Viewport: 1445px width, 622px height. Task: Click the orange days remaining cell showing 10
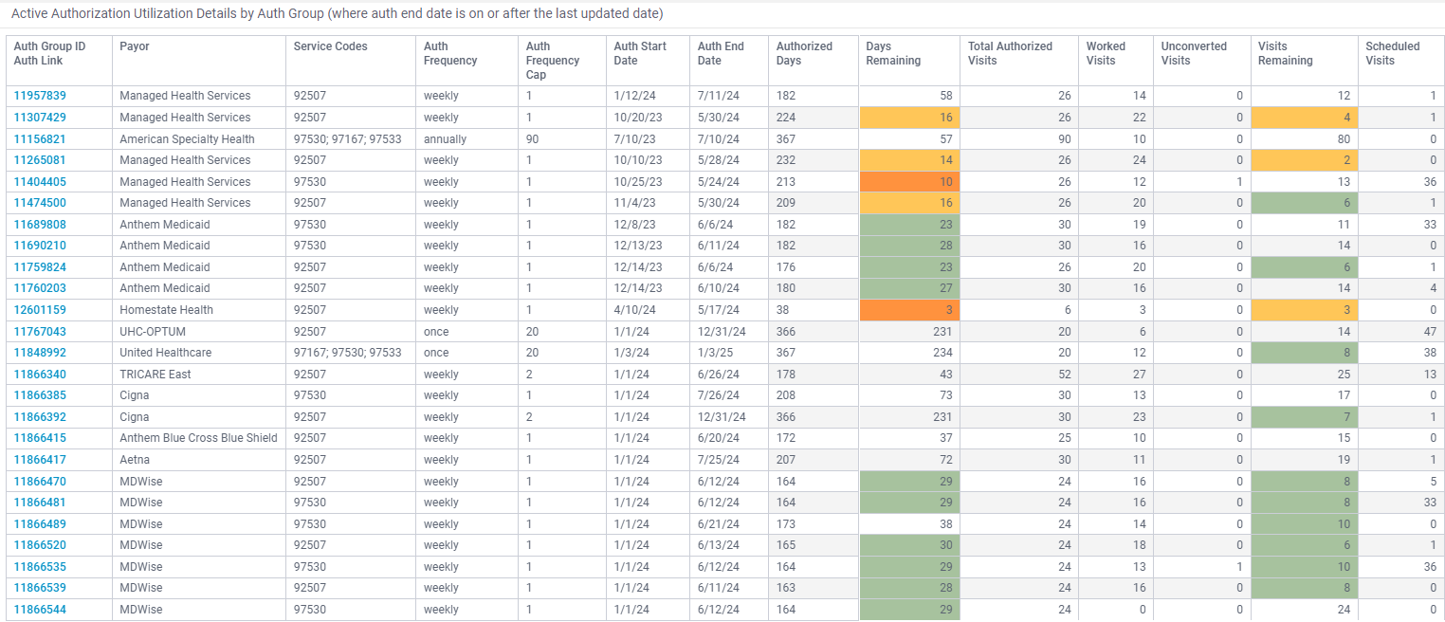[x=908, y=181]
